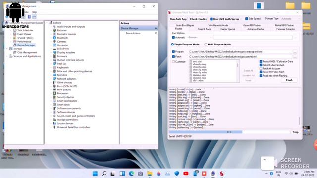Select Device Manager in the left tree
Image resolution: width=317 pixels, height=178 pixels.
coord(26,45)
